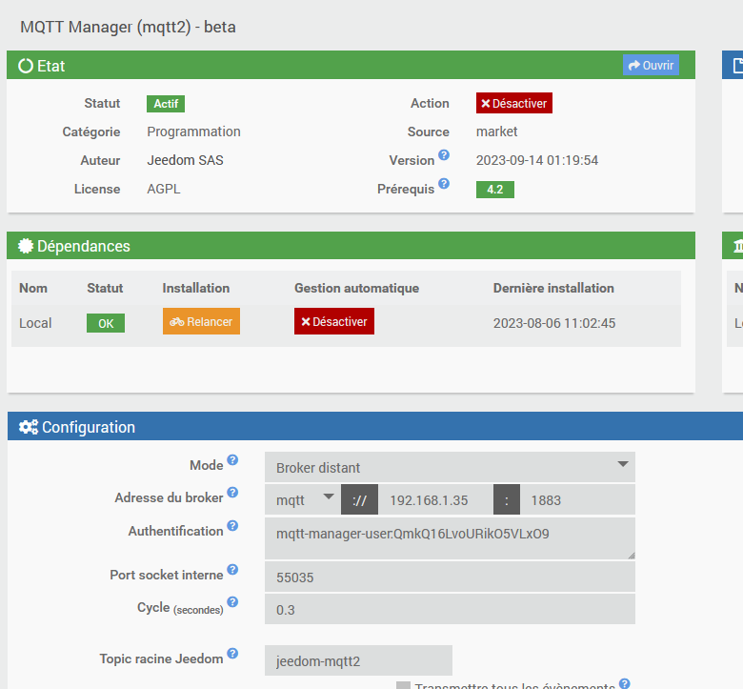Screen dimensions: 743x689
Task: Click the help icon beside Cycle (secondes)
Action: [x=232, y=601]
